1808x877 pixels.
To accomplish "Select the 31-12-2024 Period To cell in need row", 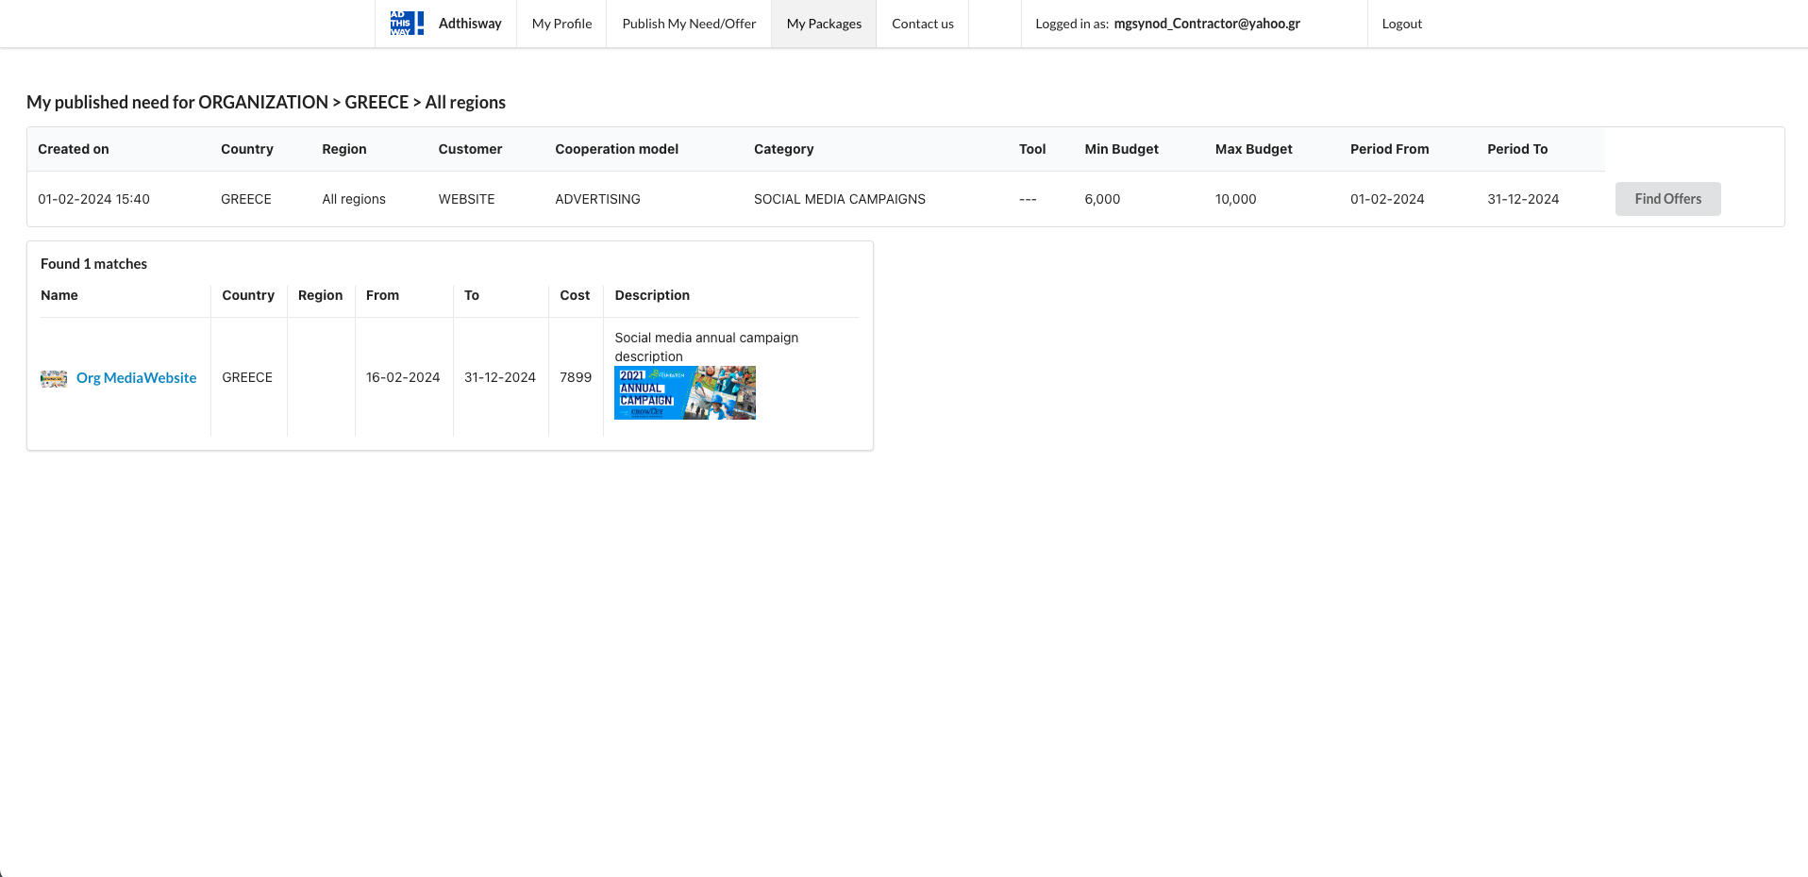I will [x=1523, y=199].
